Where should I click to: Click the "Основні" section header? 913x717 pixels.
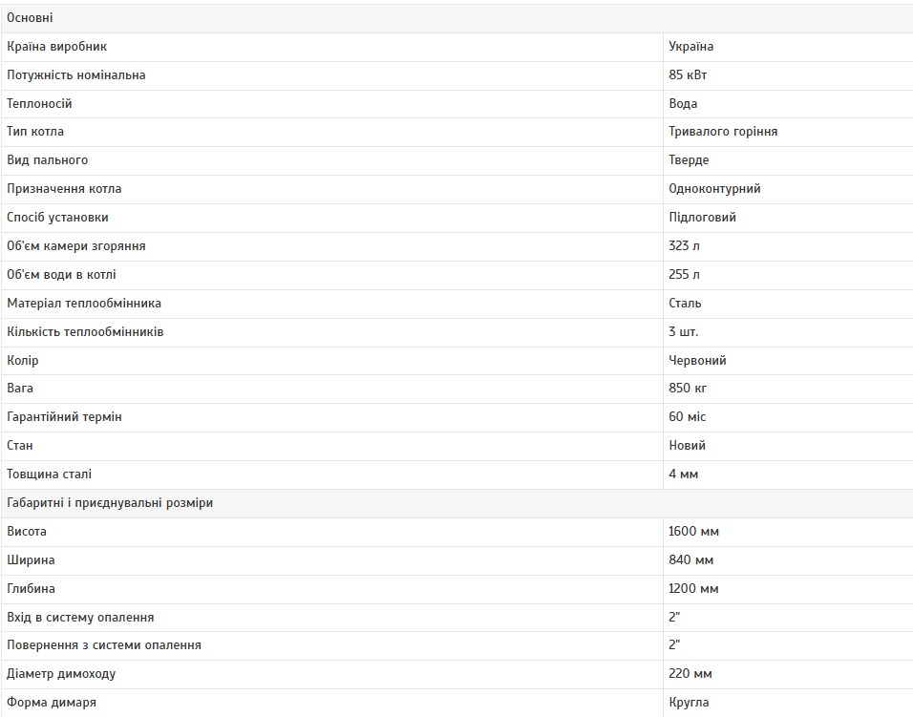point(30,18)
